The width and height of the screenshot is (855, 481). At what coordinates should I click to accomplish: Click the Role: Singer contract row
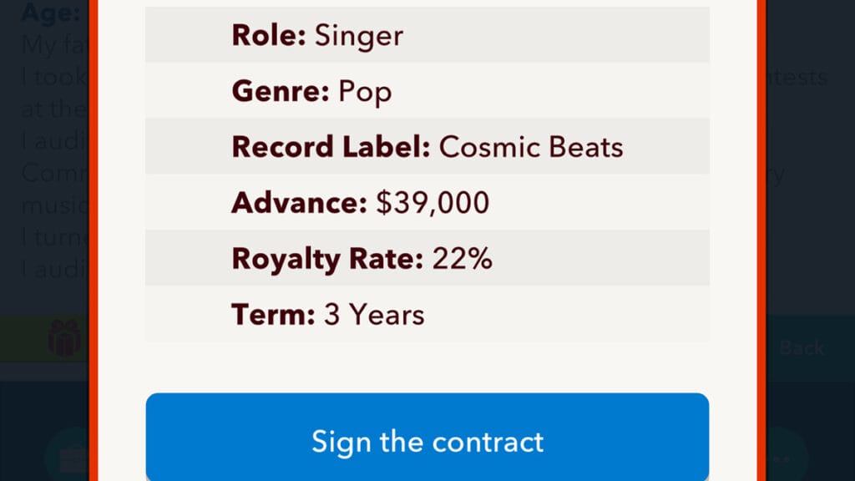(427, 35)
